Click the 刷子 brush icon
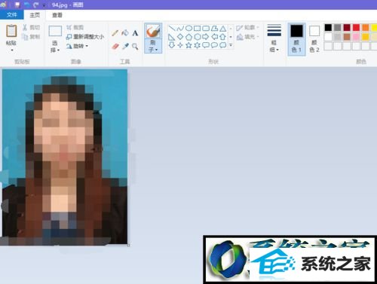Screen dimensions: 377x284 [x=153, y=31]
